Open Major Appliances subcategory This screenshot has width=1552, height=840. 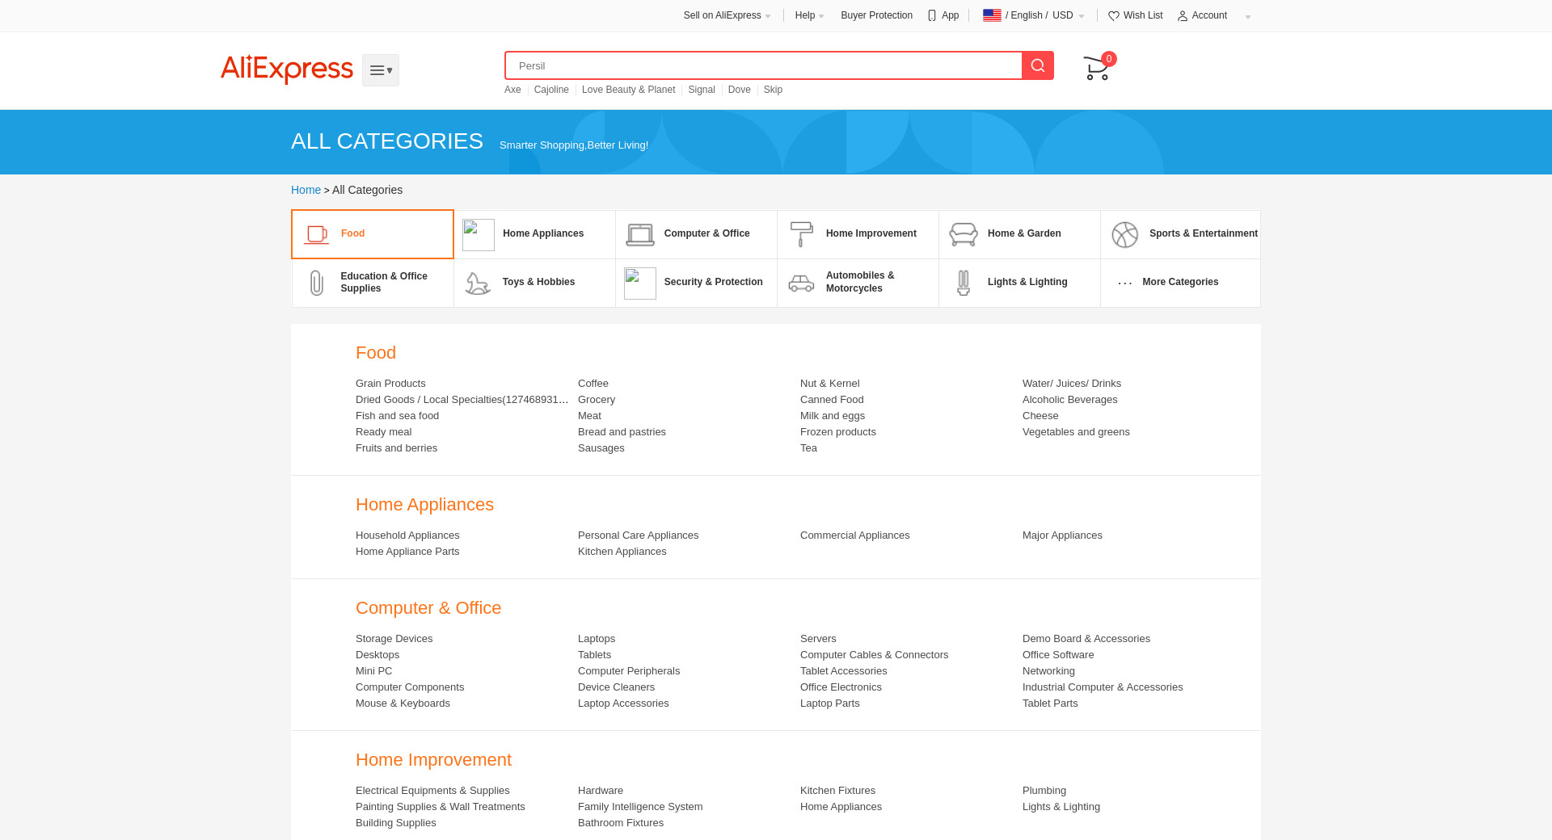click(1062, 535)
